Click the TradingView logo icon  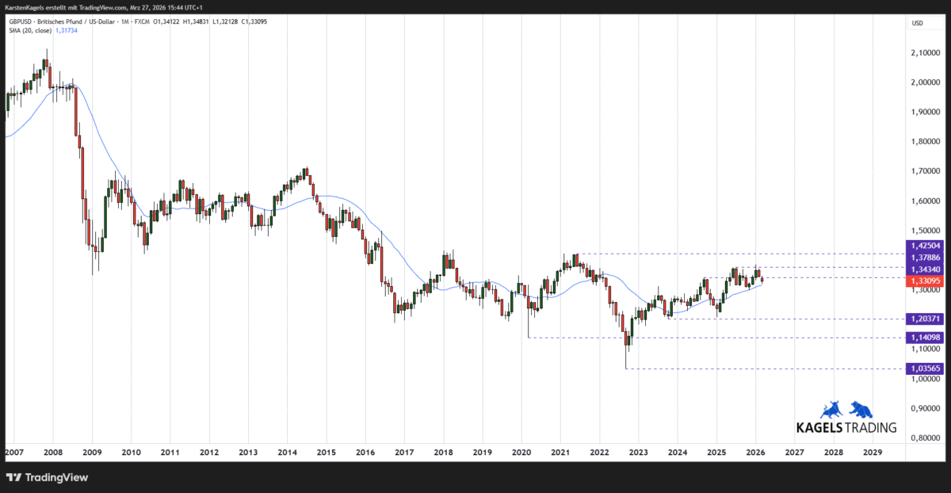[x=13, y=478]
